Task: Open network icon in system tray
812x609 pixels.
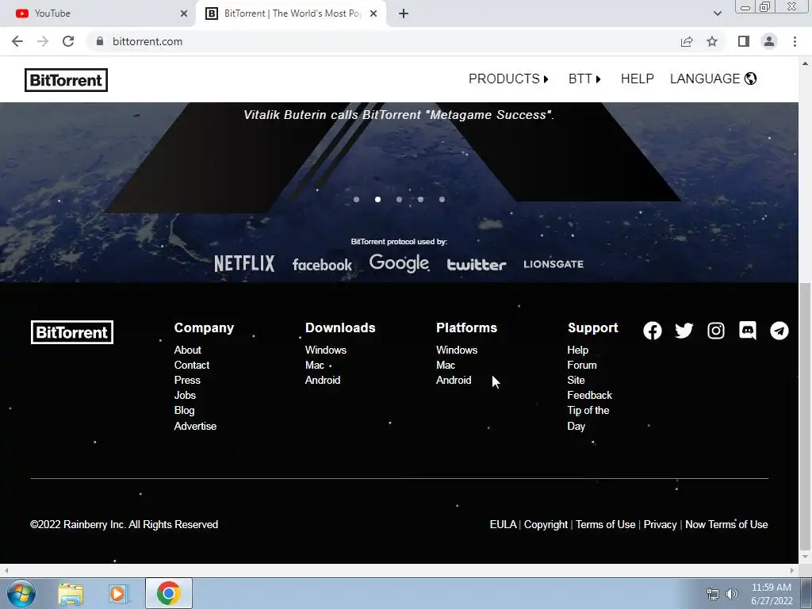Action: (713, 594)
